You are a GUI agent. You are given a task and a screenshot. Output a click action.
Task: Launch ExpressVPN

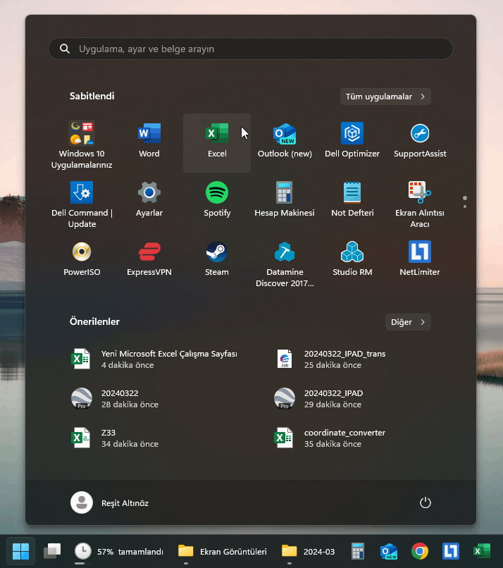(149, 262)
